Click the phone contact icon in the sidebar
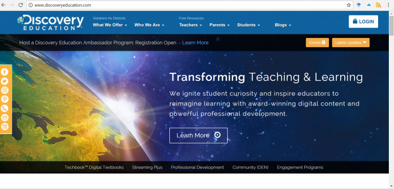 point(5,108)
